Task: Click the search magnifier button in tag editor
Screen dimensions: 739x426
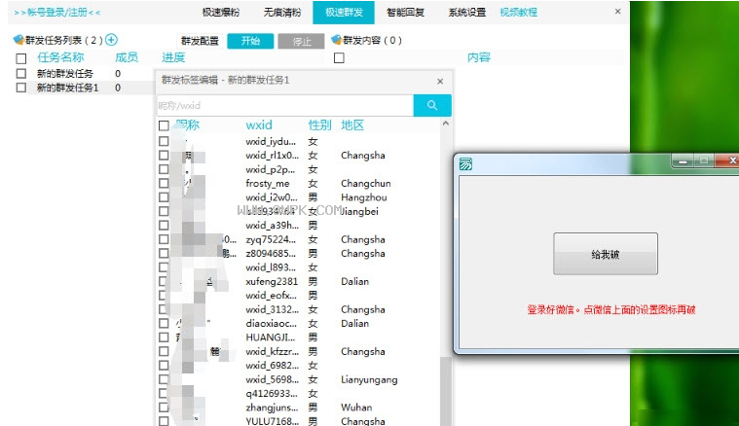Action: (x=432, y=105)
